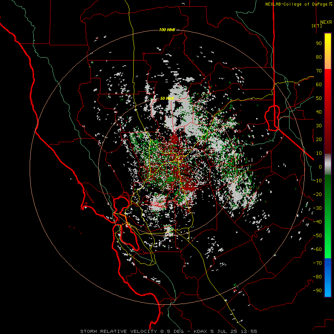
Task: Click the -50 value on velocity scale
Action: (x=317, y=236)
